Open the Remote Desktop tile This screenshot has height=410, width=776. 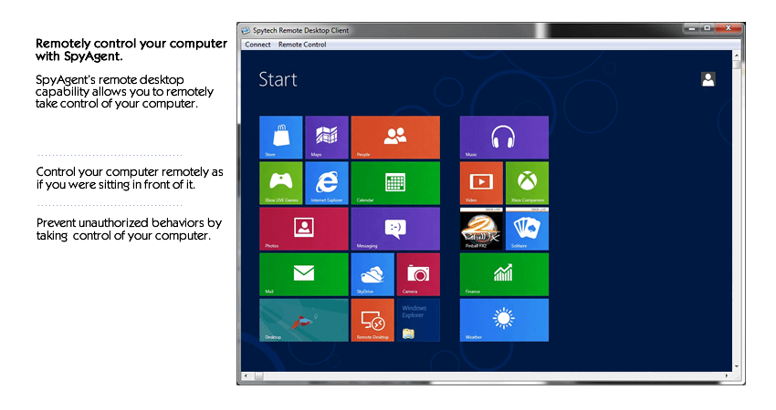coord(372,320)
